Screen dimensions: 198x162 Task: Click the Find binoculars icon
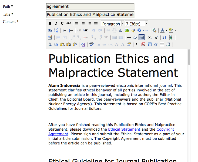pos(50,31)
